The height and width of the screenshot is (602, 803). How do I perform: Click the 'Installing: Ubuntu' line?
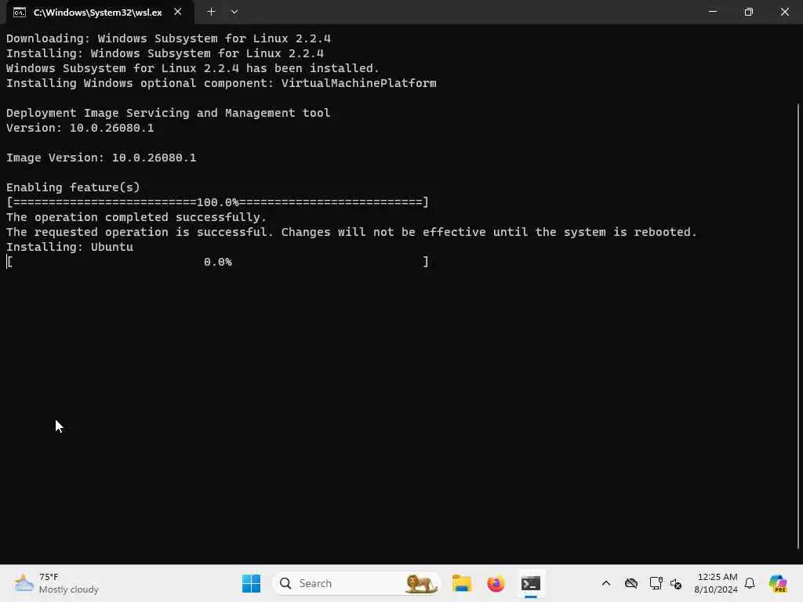click(x=70, y=247)
